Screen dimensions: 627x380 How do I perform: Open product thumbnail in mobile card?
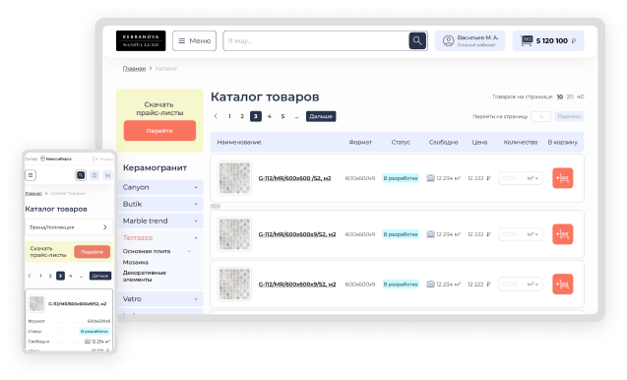point(36,303)
